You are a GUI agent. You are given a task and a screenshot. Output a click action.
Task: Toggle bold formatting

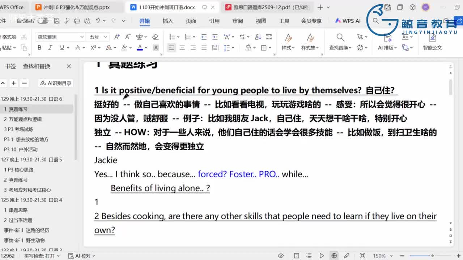[39, 48]
